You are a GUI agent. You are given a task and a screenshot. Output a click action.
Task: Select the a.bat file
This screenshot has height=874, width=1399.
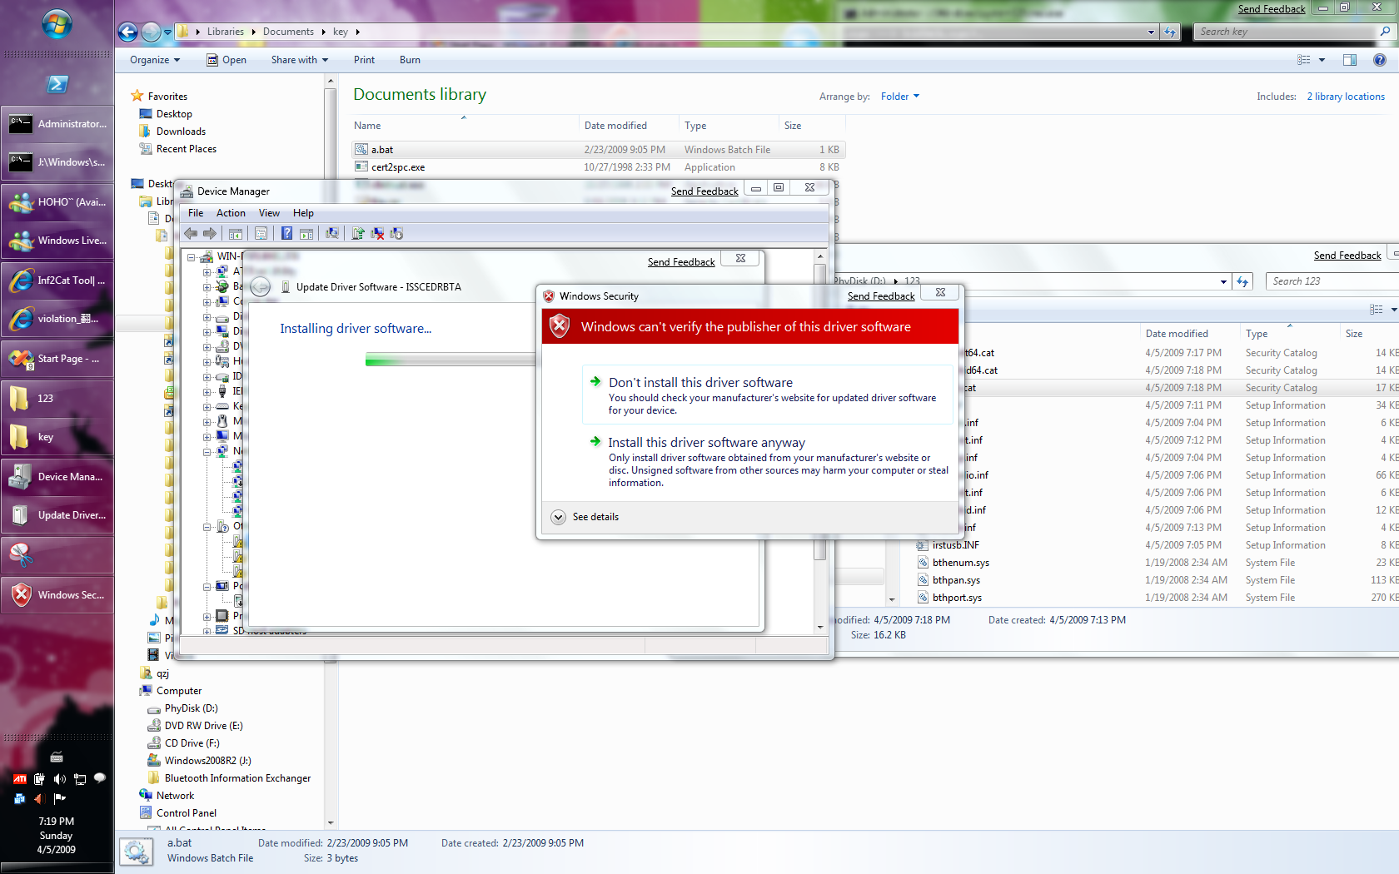point(598,150)
